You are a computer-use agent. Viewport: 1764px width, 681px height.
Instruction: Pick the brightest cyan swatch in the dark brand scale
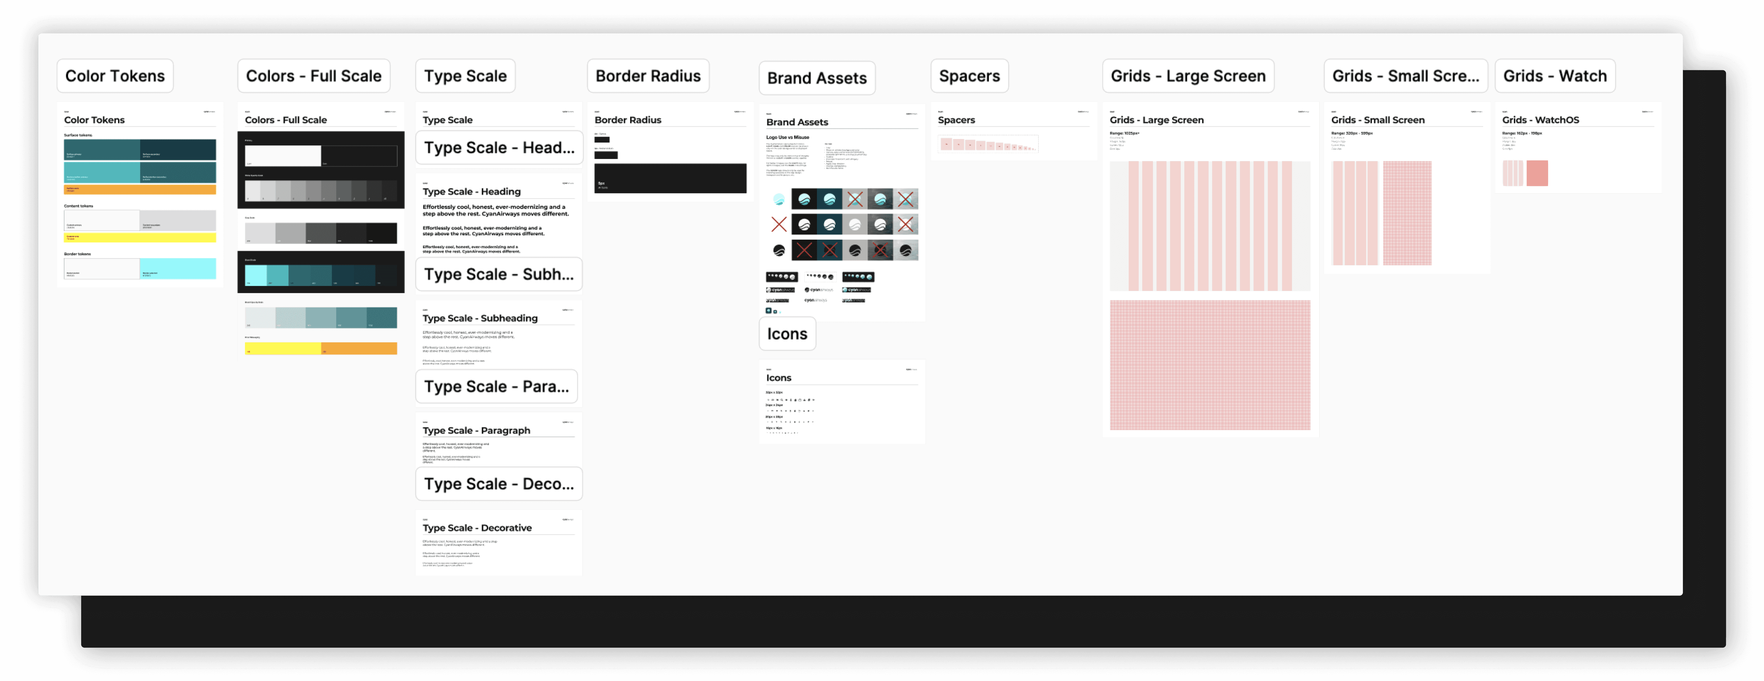tap(256, 275)
